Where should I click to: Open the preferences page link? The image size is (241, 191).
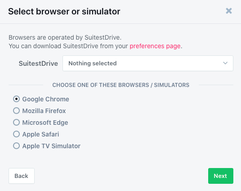(x=155, y=46)
